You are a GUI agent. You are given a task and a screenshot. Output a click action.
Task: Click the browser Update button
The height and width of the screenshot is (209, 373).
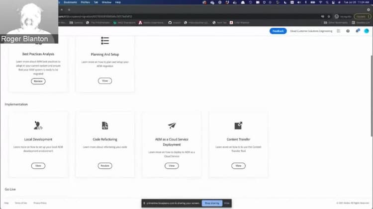[x=362, y=16]
